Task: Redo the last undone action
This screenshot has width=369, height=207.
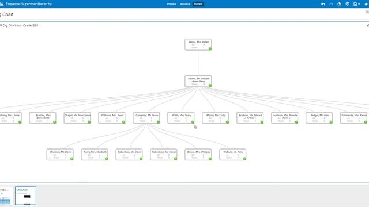Action: coord(331,4)
